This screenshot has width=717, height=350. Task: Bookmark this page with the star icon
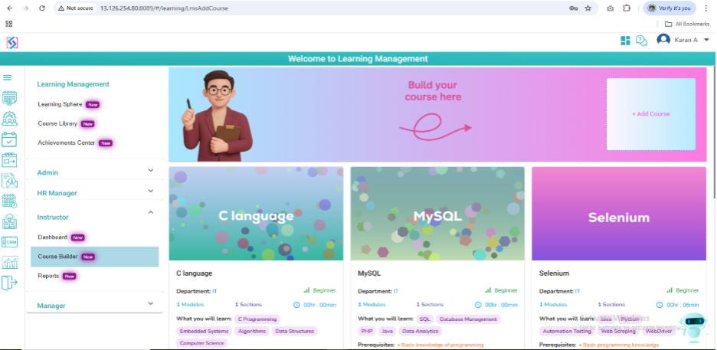click(588, 8)
